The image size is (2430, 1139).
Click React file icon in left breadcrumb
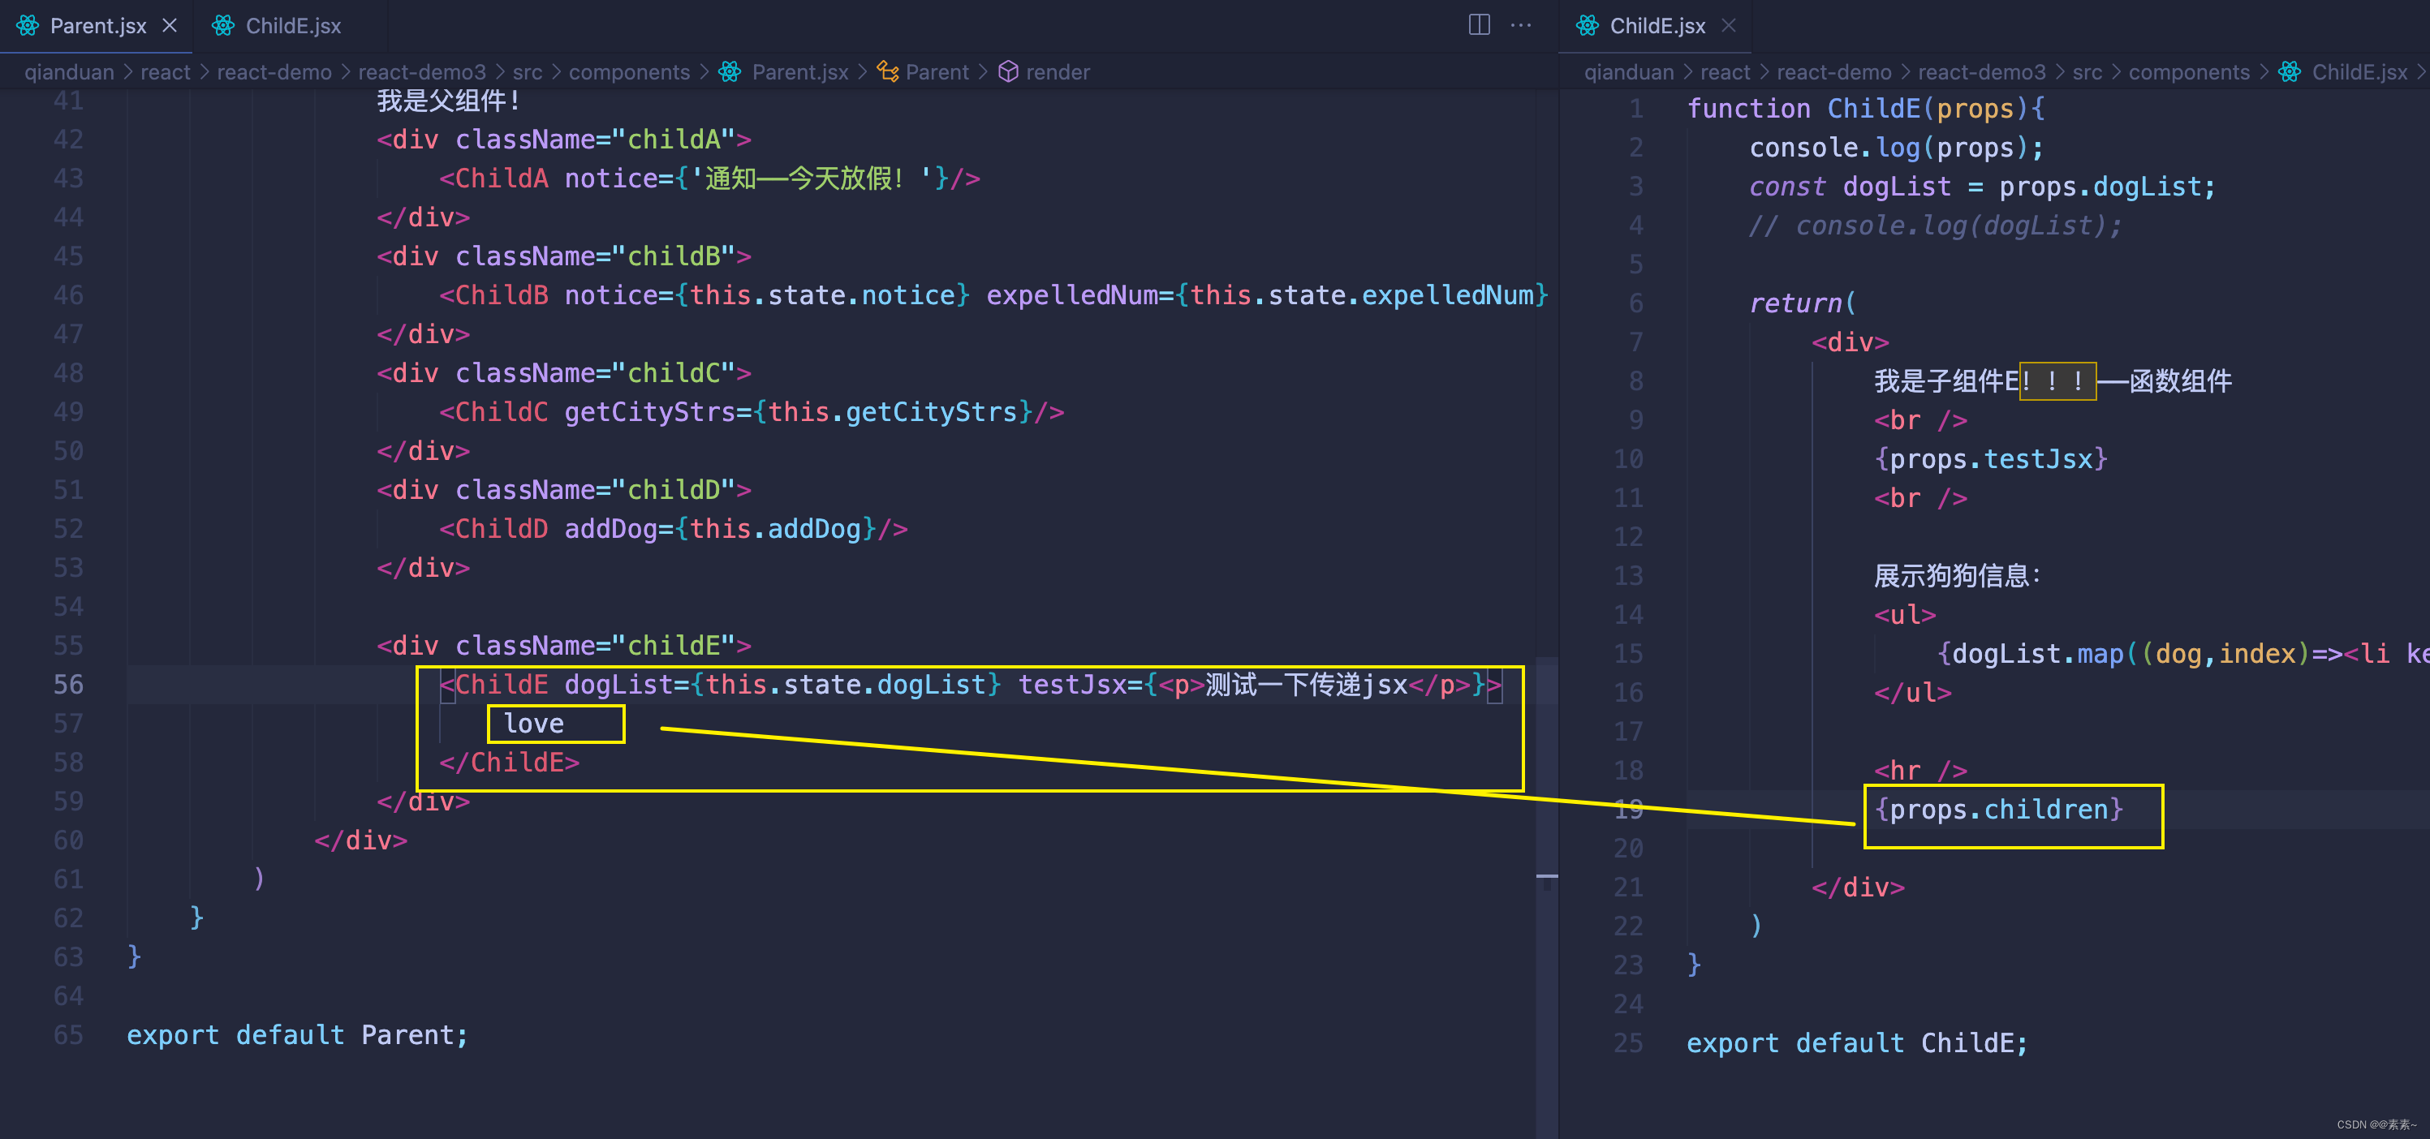tap(729, 71)
